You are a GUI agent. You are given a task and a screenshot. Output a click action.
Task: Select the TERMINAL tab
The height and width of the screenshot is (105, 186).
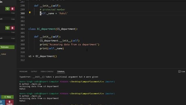[61, 71]
